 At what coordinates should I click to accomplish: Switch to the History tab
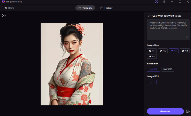click(x=106, y=8)
